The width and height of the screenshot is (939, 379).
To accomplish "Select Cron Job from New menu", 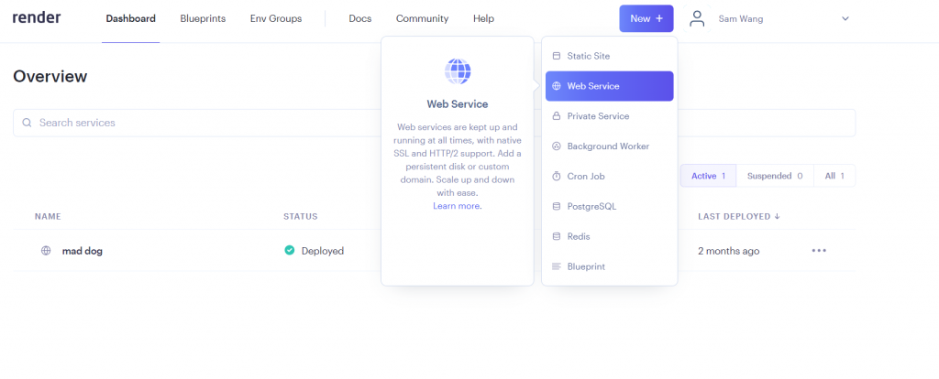I will 610,177.
